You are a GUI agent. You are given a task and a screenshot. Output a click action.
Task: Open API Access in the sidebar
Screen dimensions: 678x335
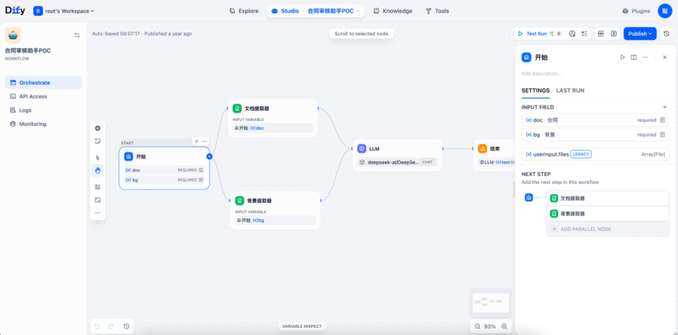pyautogui.click(x=33, y=96)
